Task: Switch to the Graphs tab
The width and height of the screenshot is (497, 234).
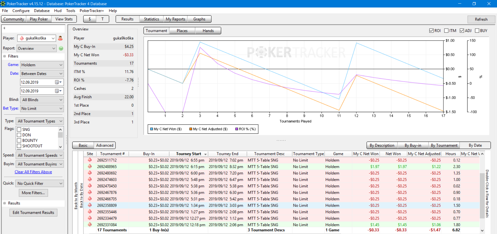Action: (x=199, y=19)
